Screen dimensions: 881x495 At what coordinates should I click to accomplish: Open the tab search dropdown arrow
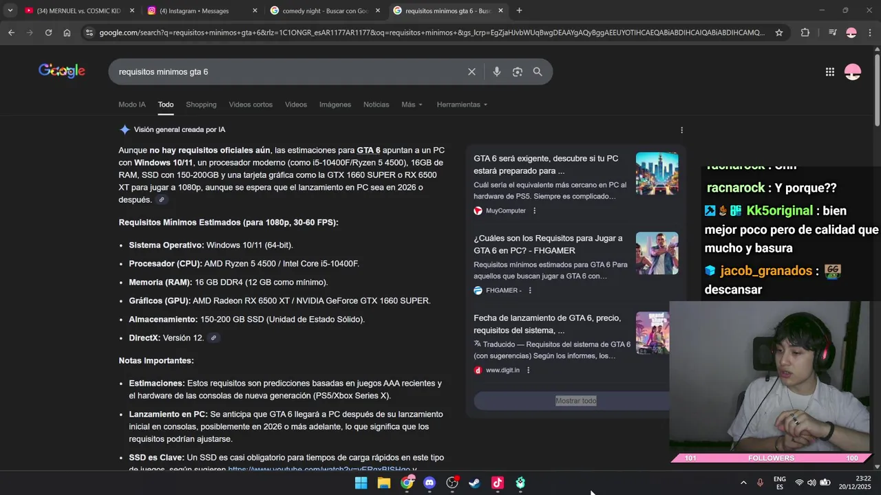[x=10, y=10]
